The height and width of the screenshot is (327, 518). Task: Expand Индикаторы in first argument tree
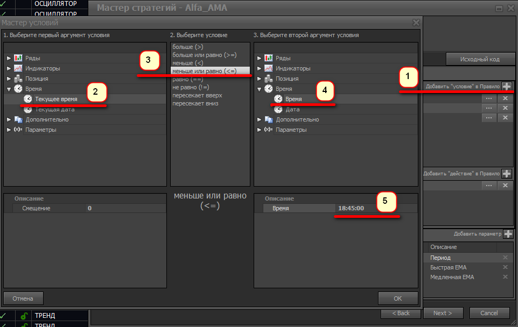(x=9, y=68)
